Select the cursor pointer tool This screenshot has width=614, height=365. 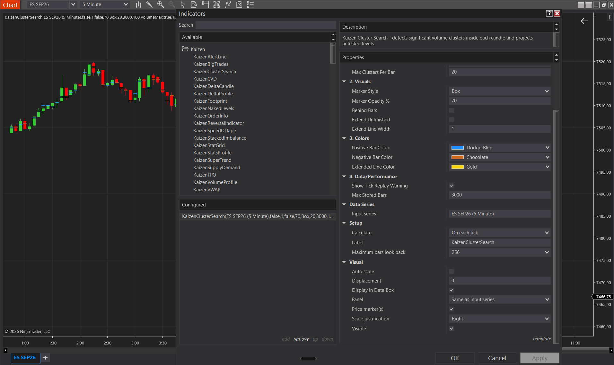click(183, 4)
